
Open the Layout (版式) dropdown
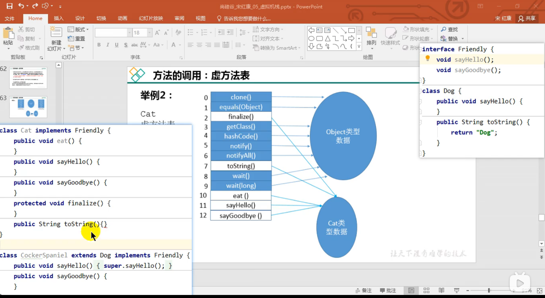click(x=78, y=29)
